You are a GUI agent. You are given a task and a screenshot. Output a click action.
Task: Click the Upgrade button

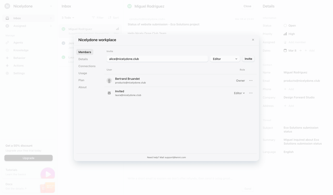click(x=28, y=158)
